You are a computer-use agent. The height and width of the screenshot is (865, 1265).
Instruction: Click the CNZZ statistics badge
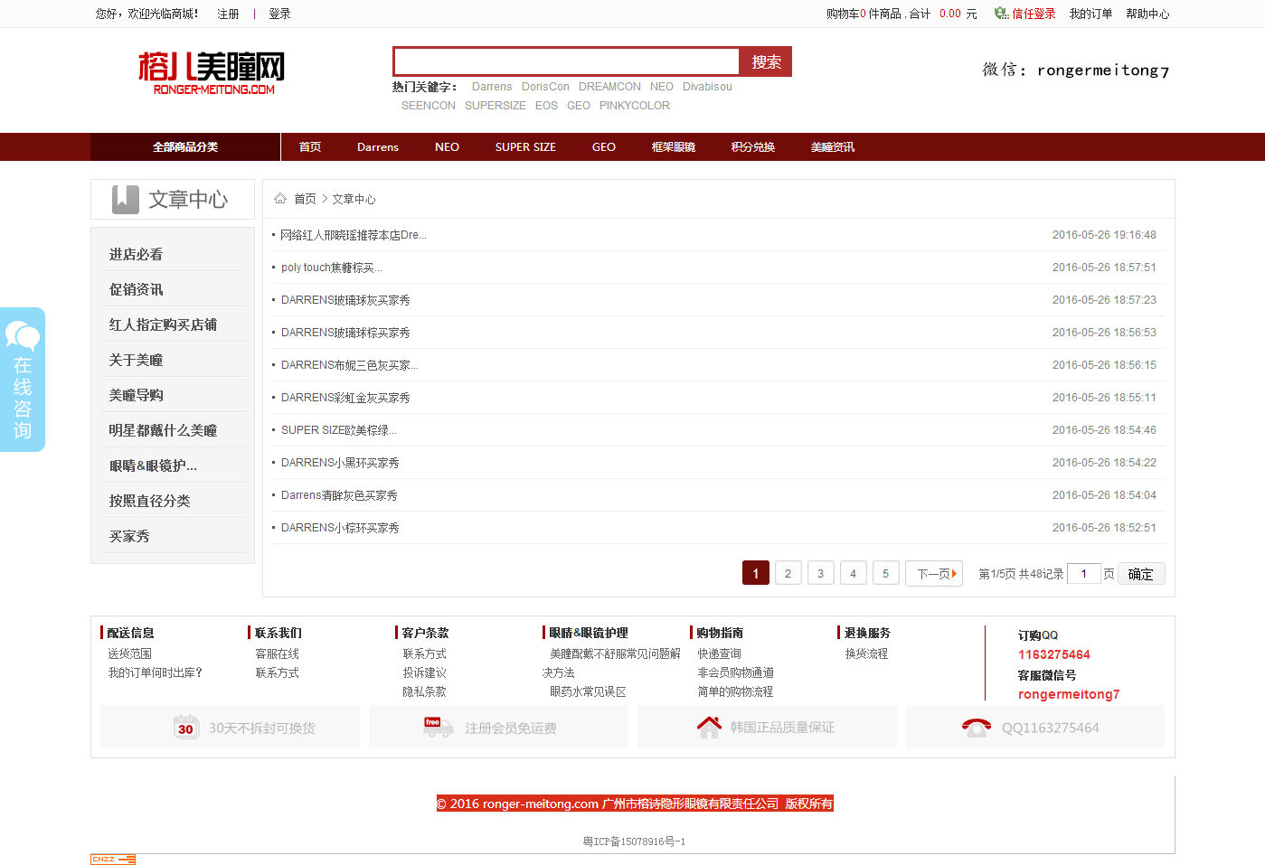[x=112, y=860]
